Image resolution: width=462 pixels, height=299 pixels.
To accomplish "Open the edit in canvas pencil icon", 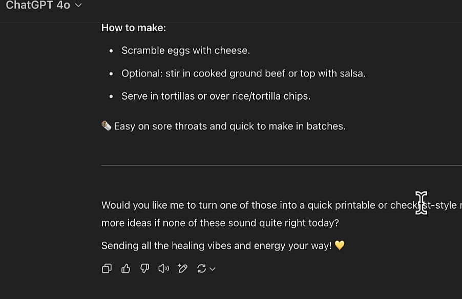I will (x=182, y=268).
